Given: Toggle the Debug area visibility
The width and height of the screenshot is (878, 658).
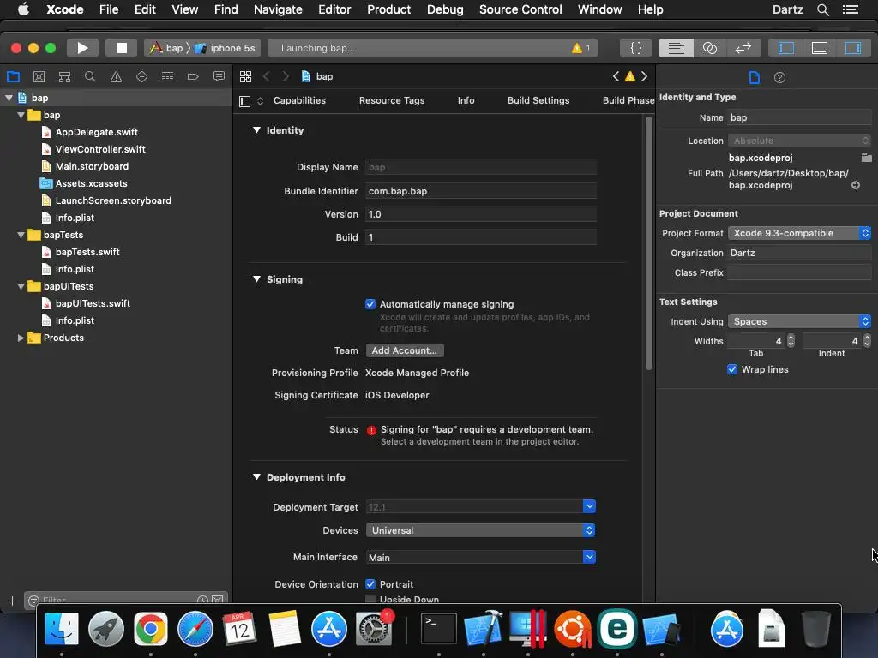Looking at the screenshot, I should pyautogui.click(x=819, y=48).
